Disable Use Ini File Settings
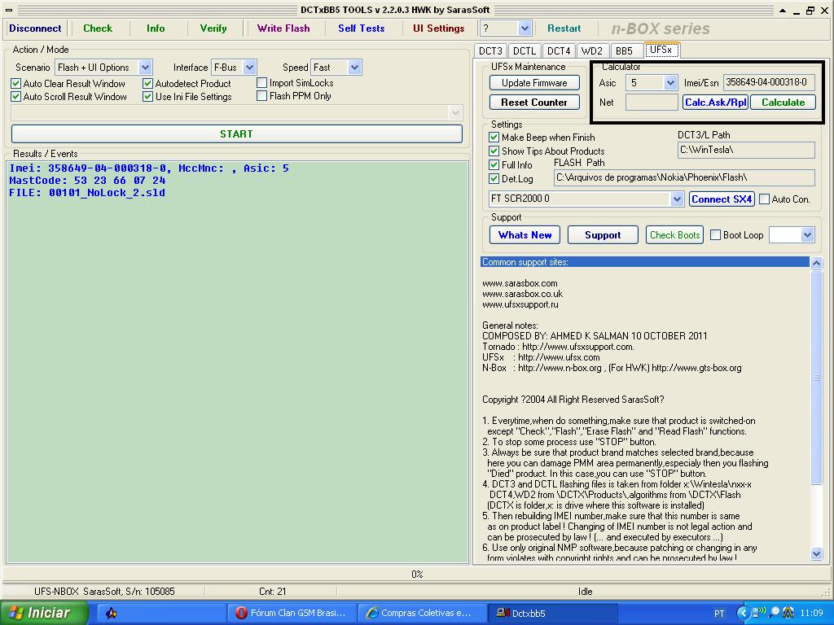 148,97
